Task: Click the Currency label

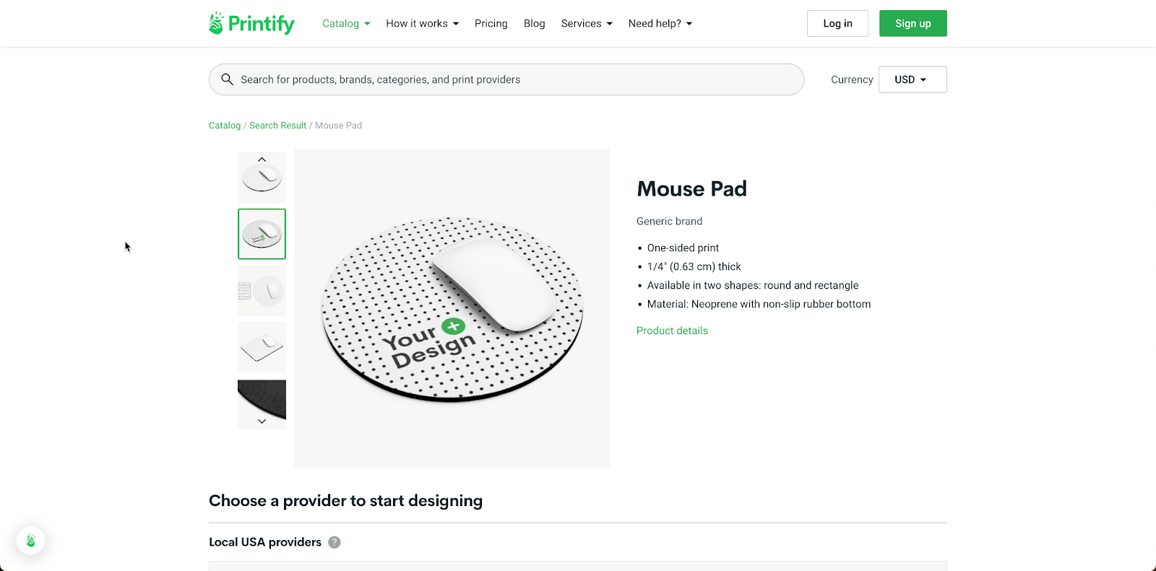Action: click(852, 79)
